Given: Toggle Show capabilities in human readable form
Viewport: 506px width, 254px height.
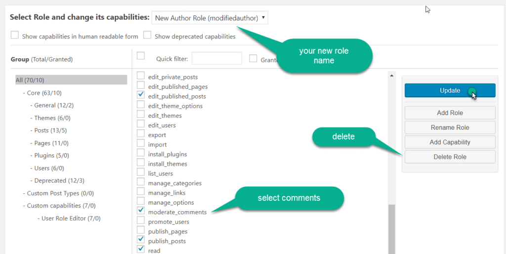Looking at the screenshot, I should tap(15, 35).
